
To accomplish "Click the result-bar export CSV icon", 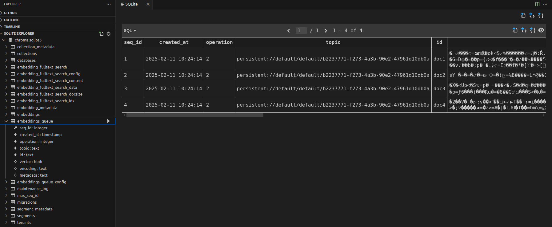I will point(515,30).
